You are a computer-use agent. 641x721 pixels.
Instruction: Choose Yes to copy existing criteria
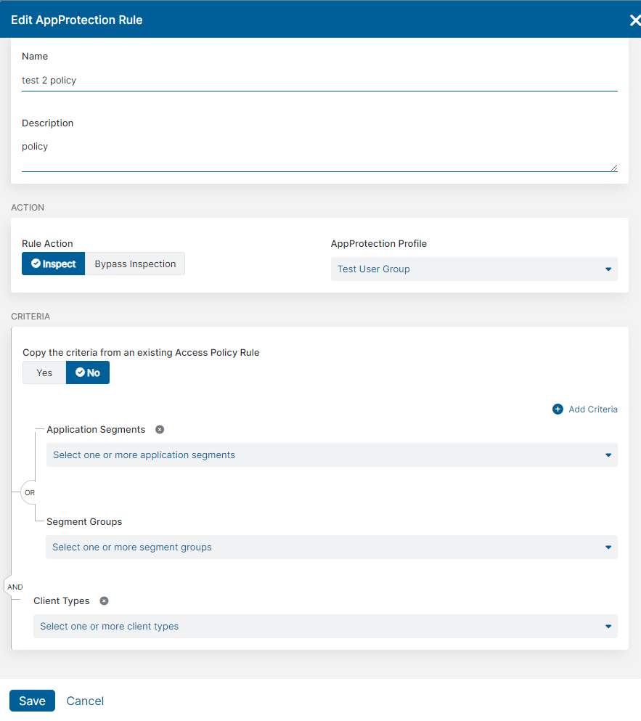tap(44, 372)
